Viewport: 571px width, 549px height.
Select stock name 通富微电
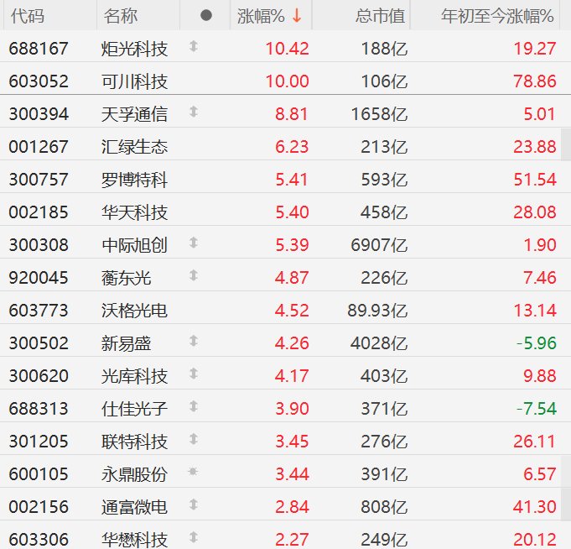tap(134, 507)
